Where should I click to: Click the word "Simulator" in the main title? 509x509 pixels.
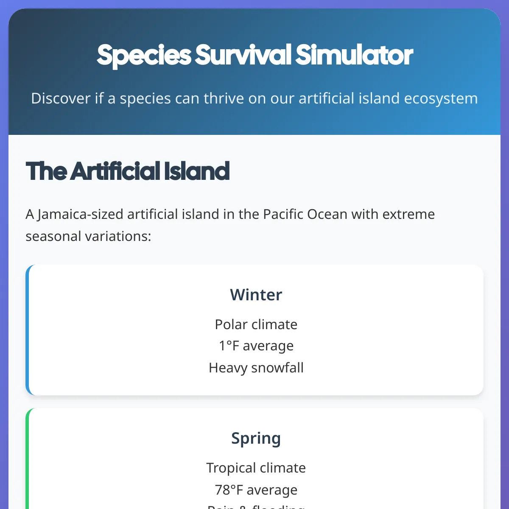(x=354, y=55)
